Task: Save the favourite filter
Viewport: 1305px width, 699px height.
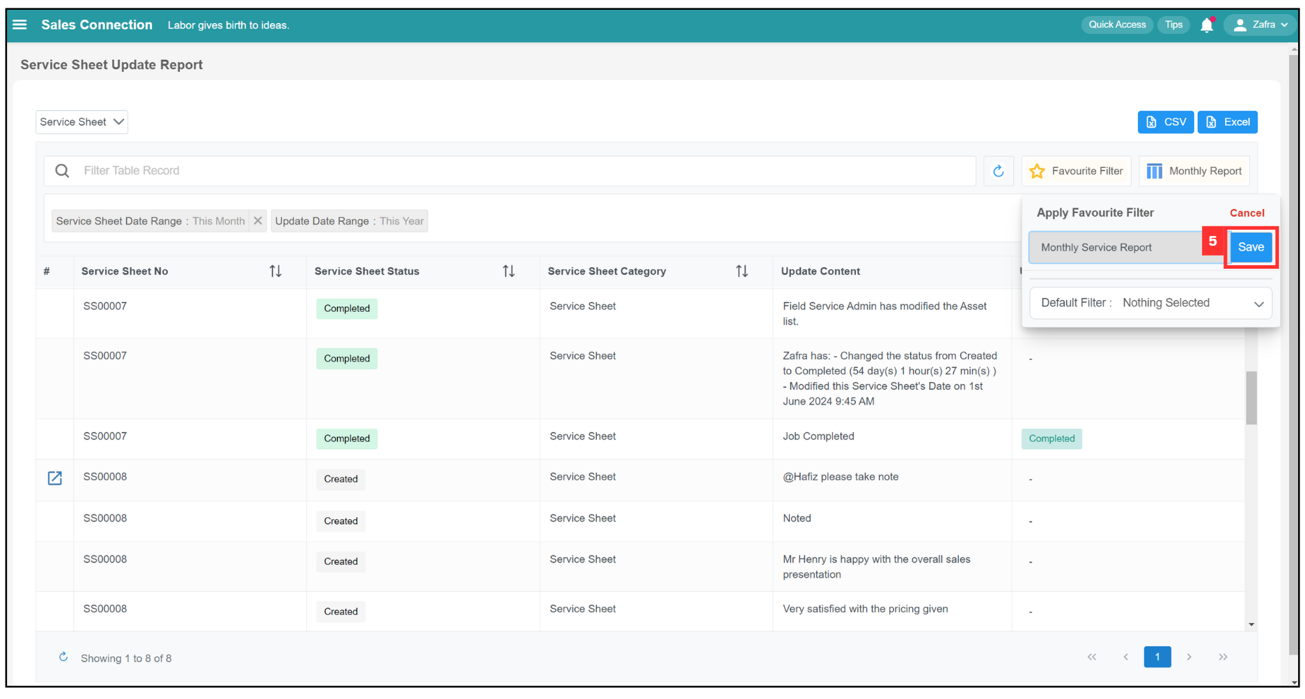Action: click(x=1251, y=247)
